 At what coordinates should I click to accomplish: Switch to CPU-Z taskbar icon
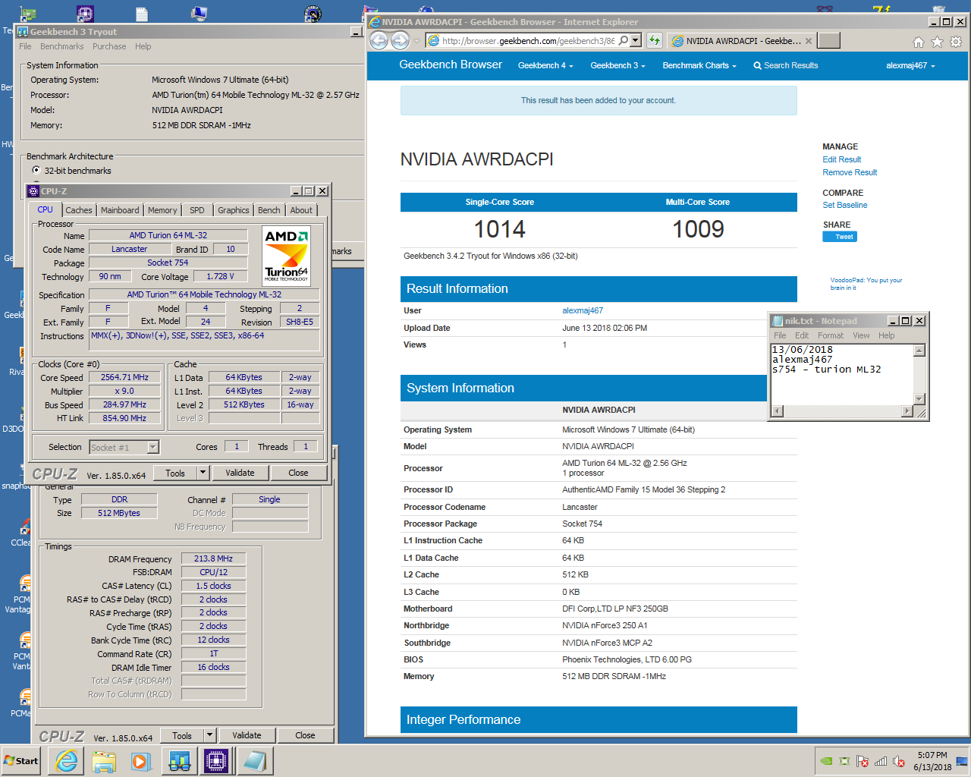pos(216,761)
